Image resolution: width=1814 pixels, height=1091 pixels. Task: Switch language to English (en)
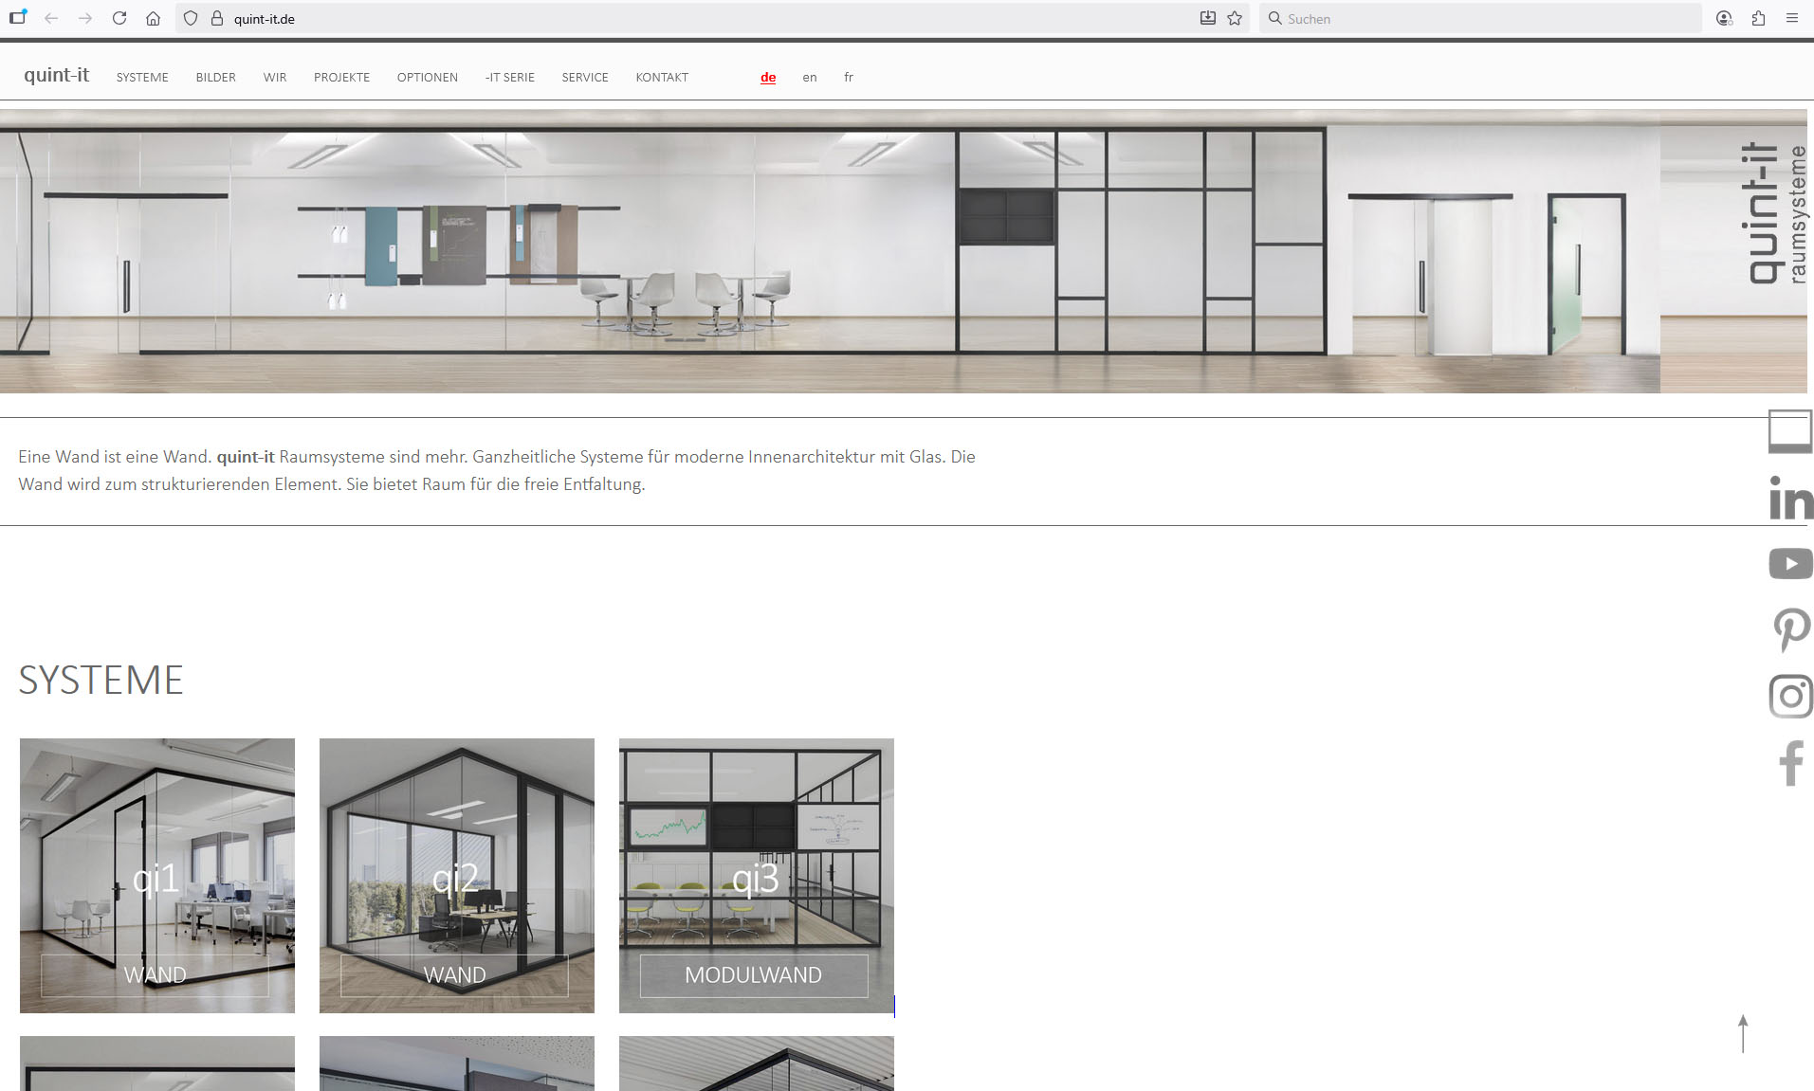[809, 78]
